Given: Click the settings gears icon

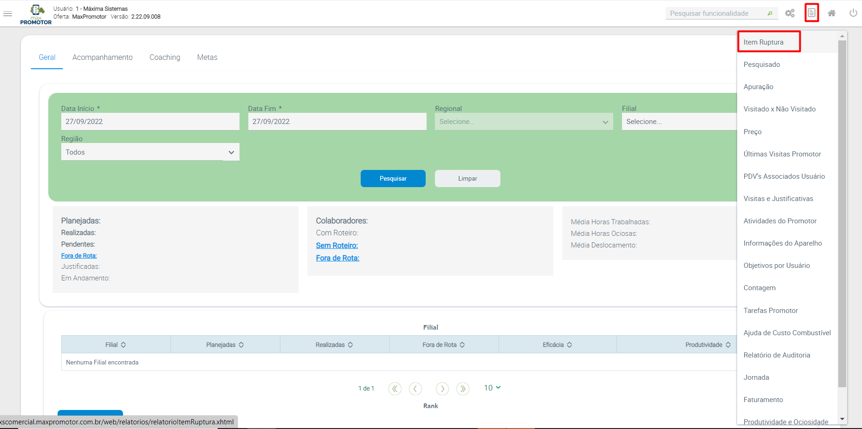Looking at the screenshot, I should 790,13.
